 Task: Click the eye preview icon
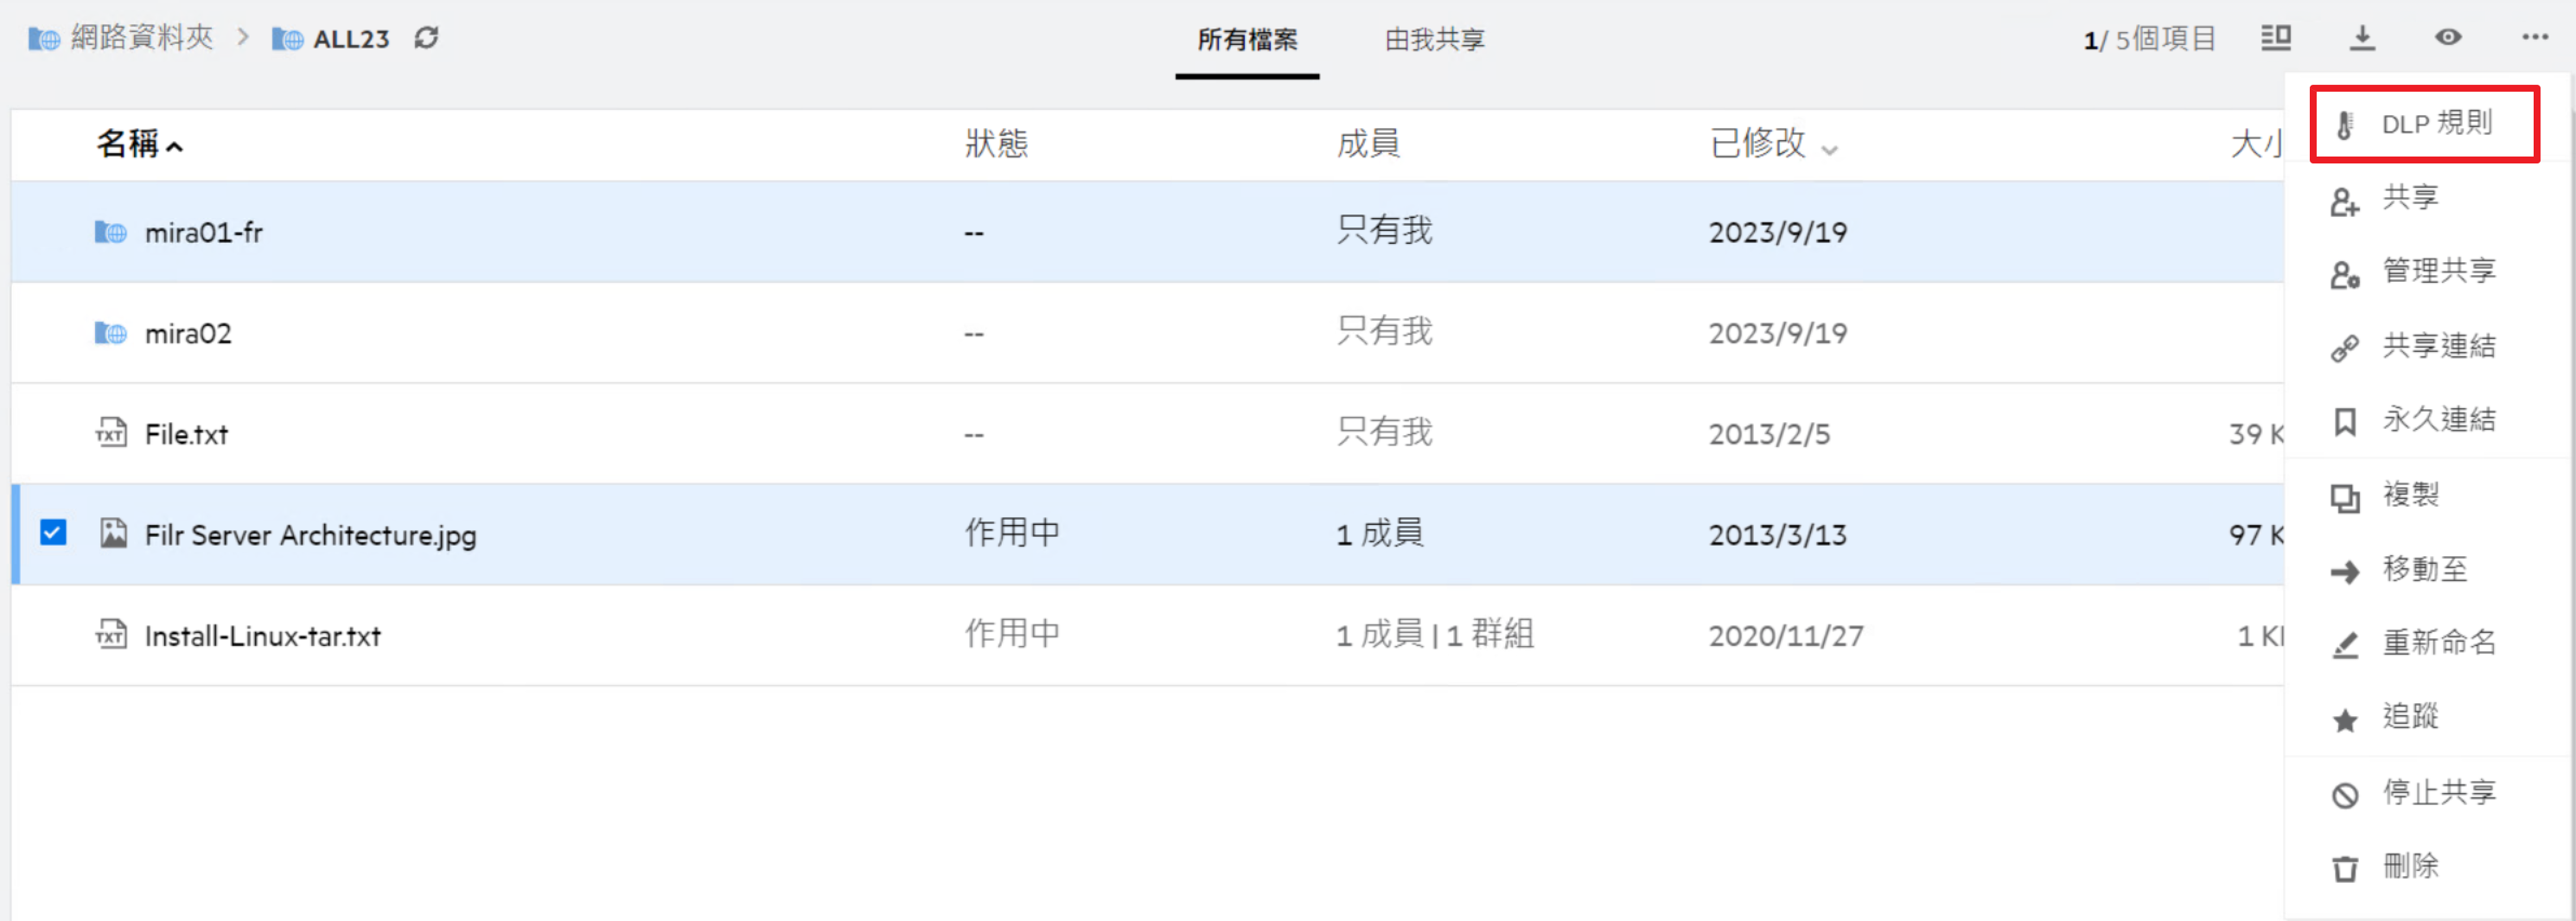(x=2447, y=38)
